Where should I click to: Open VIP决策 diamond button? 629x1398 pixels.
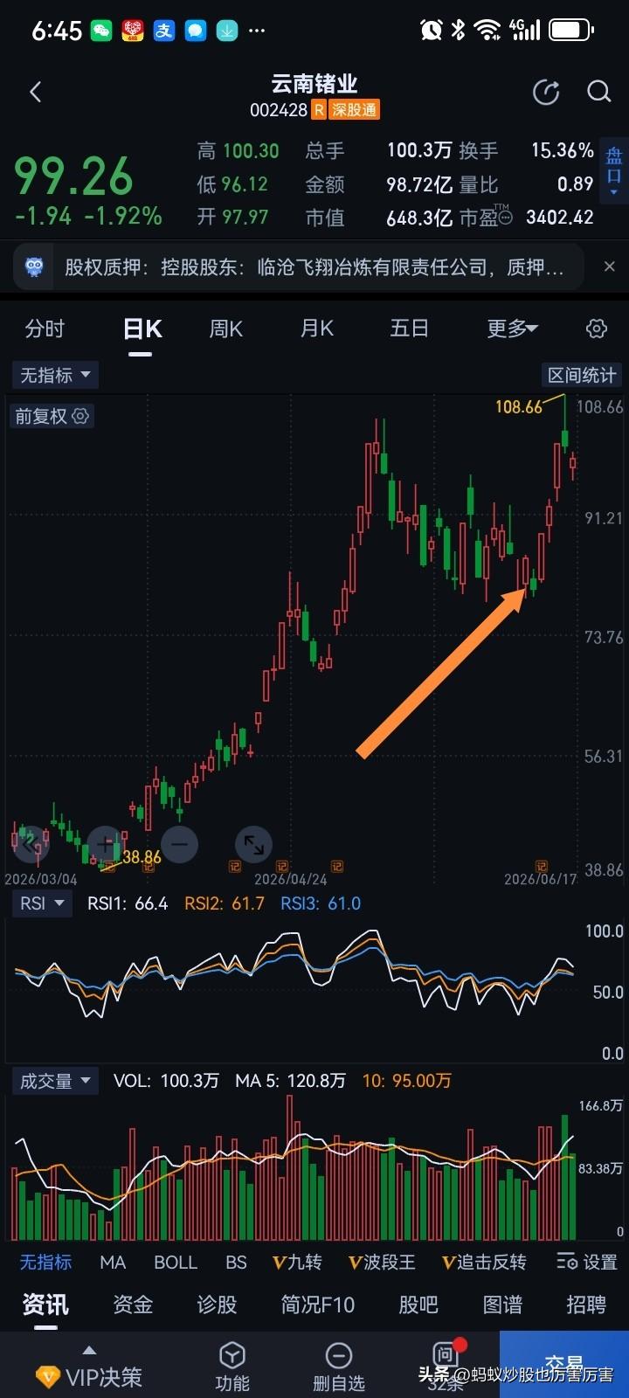[88, 1375]
